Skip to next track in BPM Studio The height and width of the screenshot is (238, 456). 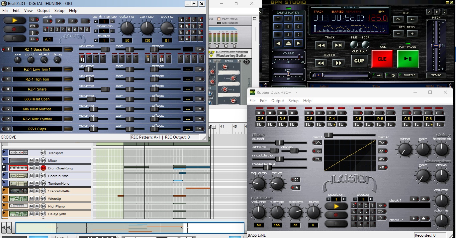tap(338, 45)
